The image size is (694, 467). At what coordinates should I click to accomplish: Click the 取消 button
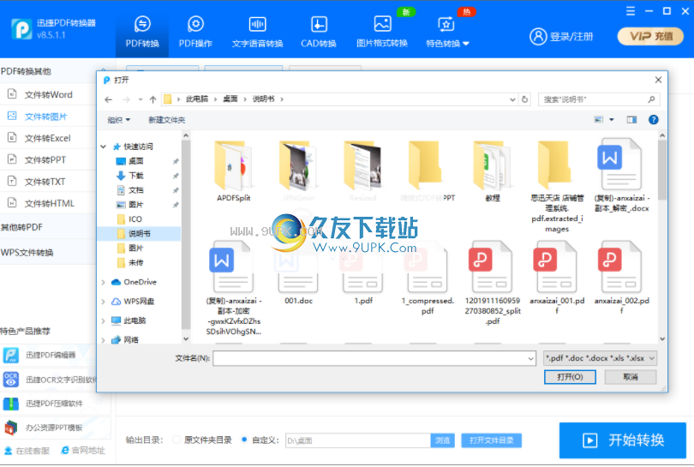631,377
